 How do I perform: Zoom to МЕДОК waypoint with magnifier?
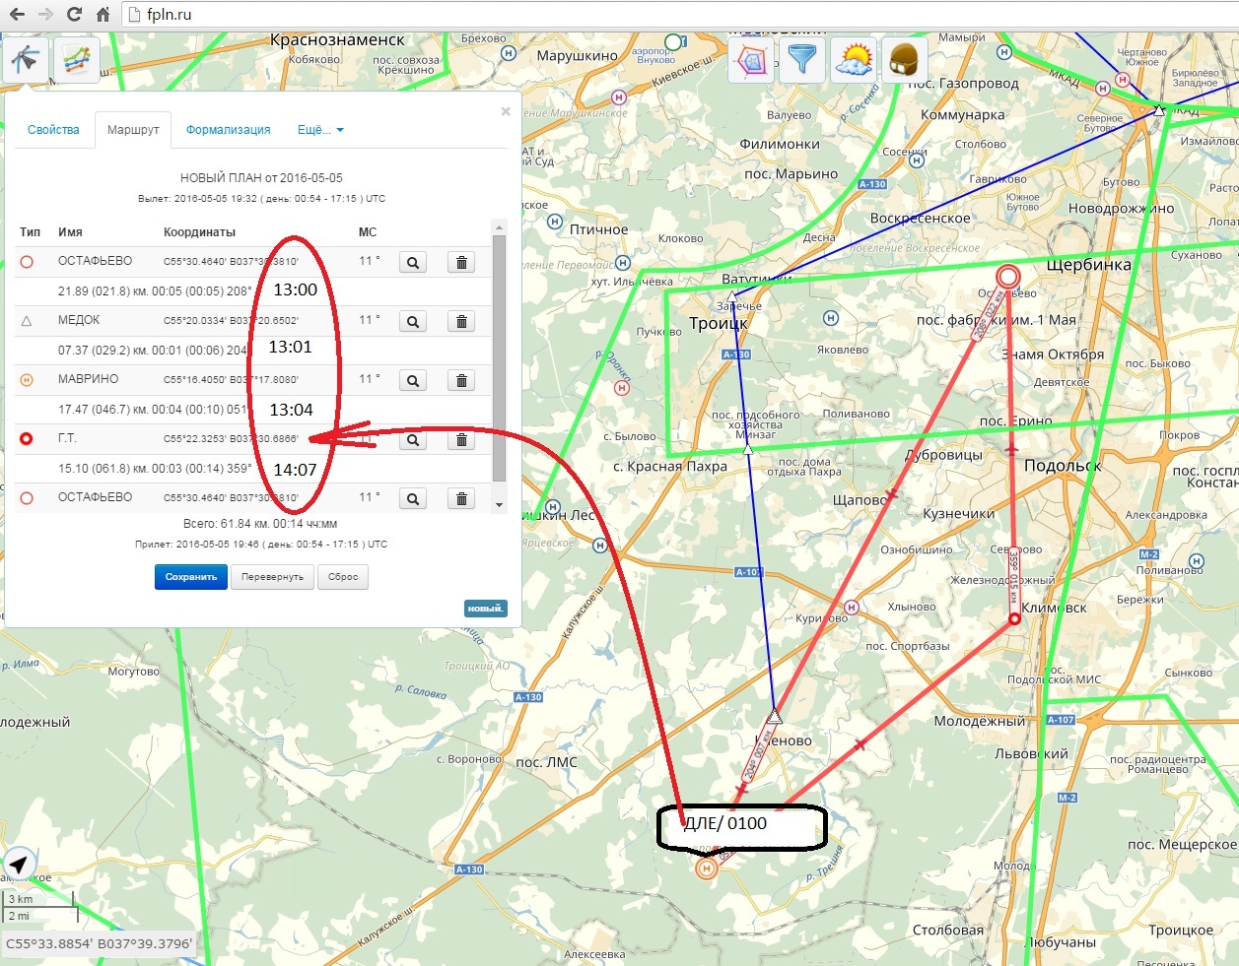(x=413, y=322)
